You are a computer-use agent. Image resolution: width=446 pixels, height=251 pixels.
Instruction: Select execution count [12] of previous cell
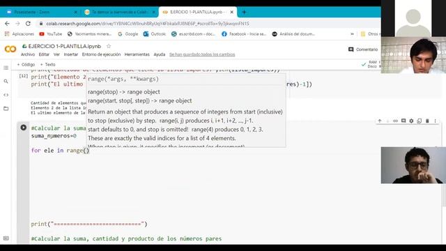click(x=23, y=76)
